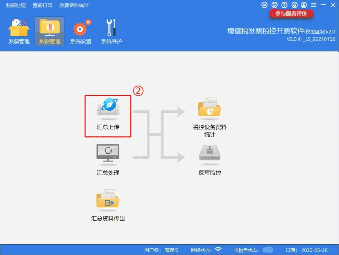The image size is (339, 255).
Task: Open 税控设备资料统计 folder icon
Action: [210, 109]
